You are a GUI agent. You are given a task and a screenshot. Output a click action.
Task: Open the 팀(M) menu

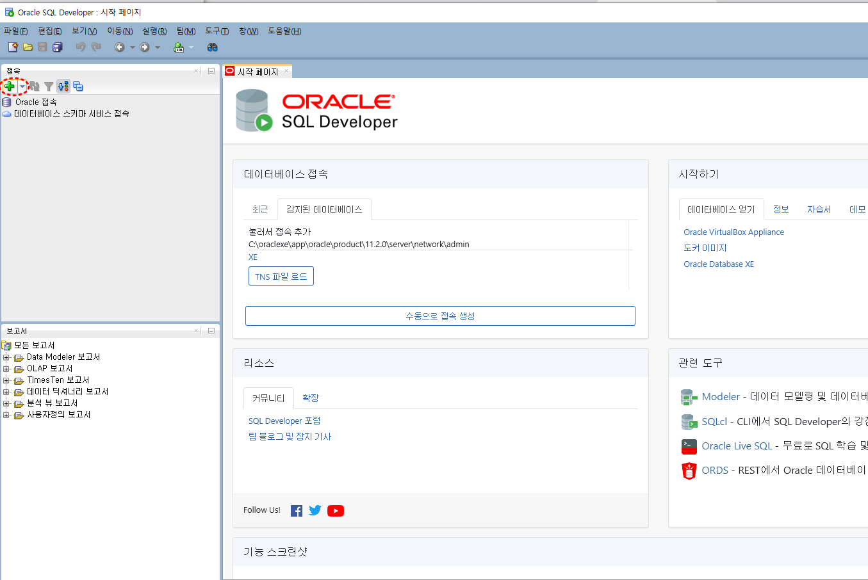[186, 31]
